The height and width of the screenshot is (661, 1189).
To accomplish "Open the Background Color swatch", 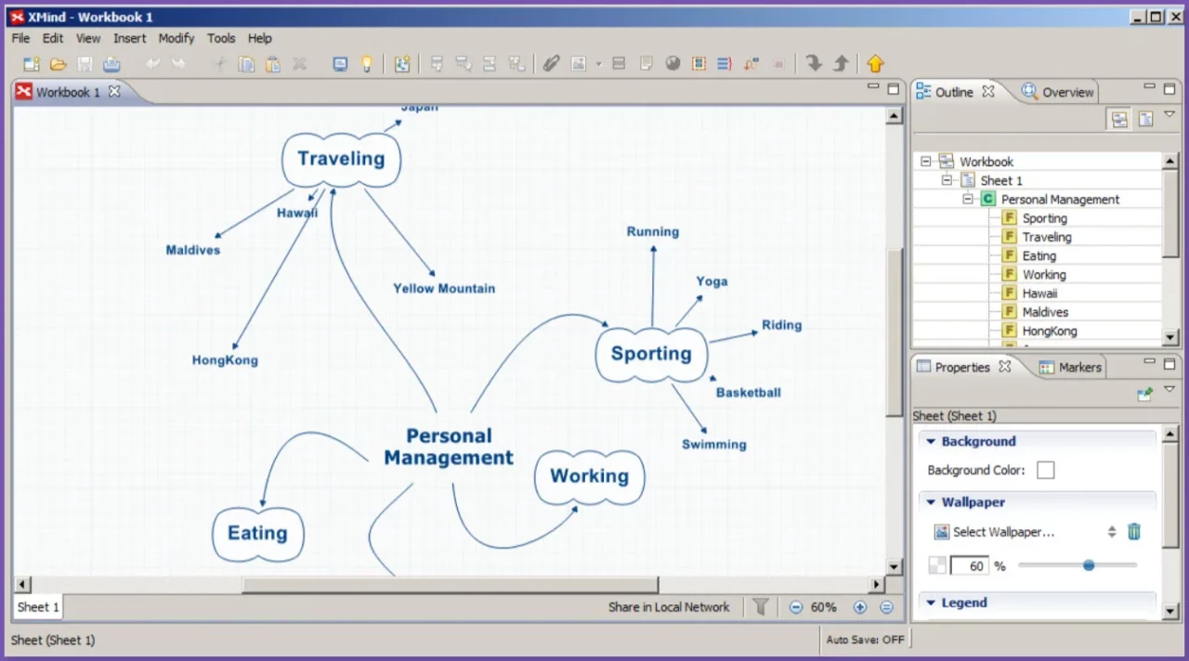I will pos(1045,470).
